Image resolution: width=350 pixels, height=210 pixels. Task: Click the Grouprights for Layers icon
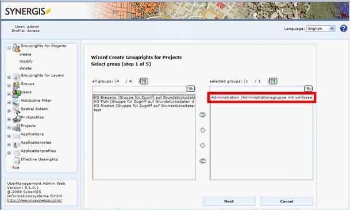pyautogui.click(x=16, y=77)
